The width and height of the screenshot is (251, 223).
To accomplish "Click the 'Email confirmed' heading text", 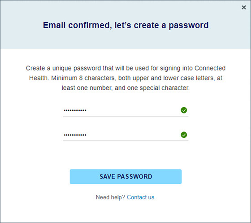I will [125, 25].
